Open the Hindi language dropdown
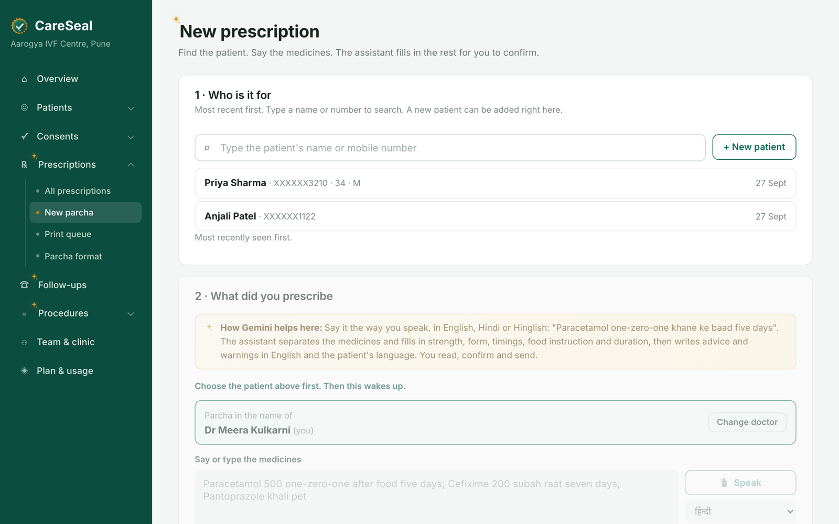Viewport: 839px width, 524px height. (x=740, y=511)
